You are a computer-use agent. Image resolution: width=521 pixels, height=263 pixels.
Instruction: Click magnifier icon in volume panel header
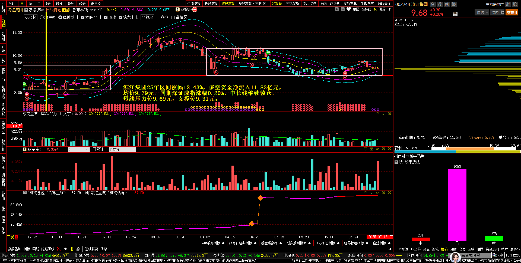(x=389, y=114)
